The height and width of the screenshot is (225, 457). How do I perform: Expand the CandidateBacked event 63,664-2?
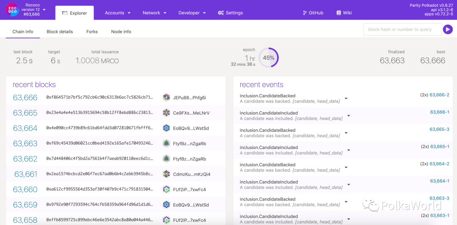point(346,168)
